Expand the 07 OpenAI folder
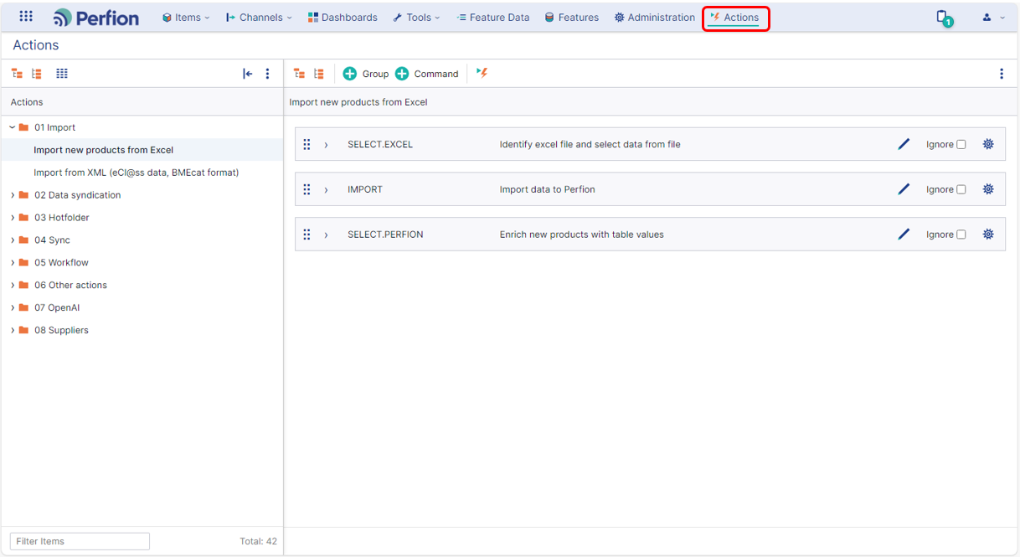Screen dimensions: 1020x557 pyautogui.click(x=13, y=308)
